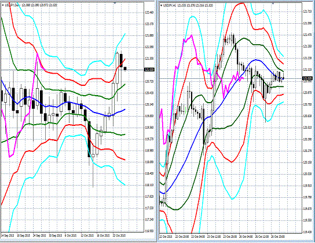Click the '23 Oct 12:00' time label
The width and height of the screenshot is (315, 243).
pyautogui.click(x=214, y=237)
